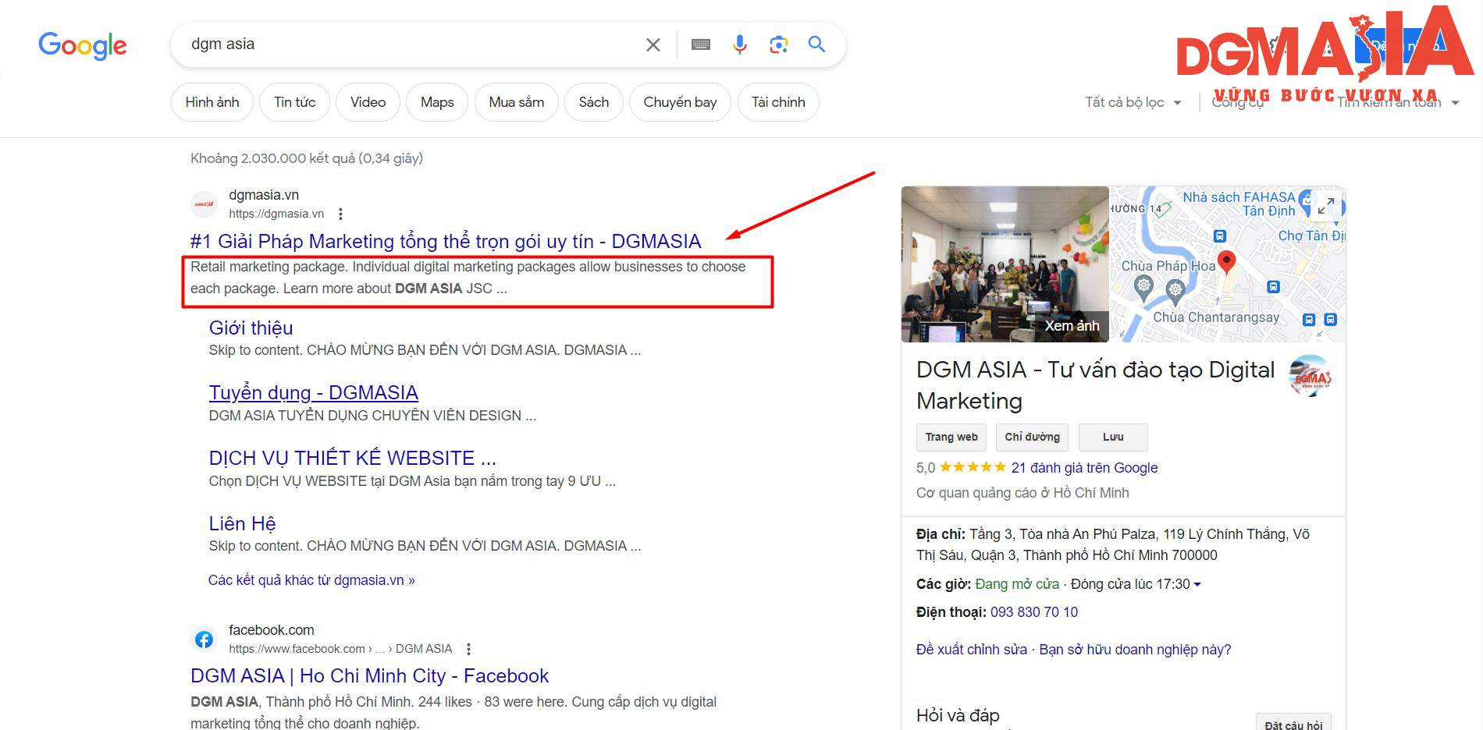Expand the Tất cả bộ lọc dropdown
The width and height of the screenshot is (1483, 730).
1133,102
